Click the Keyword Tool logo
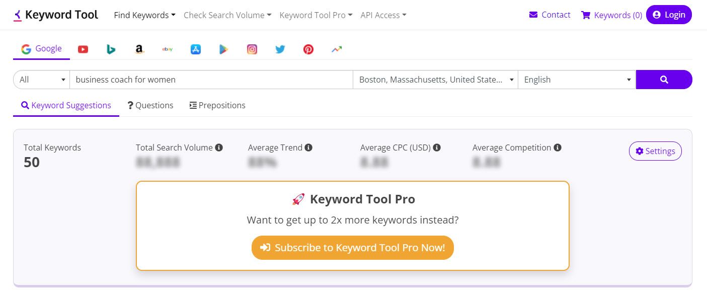This screenshot has width=707, height=292. pos(56,15)
